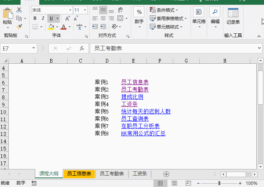Click the Select All corner triangle
The image size is (264, 187).
click(x=5, y=61)
